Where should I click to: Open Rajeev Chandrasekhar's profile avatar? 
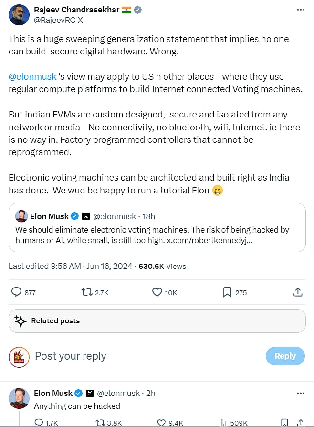(19, 14)
